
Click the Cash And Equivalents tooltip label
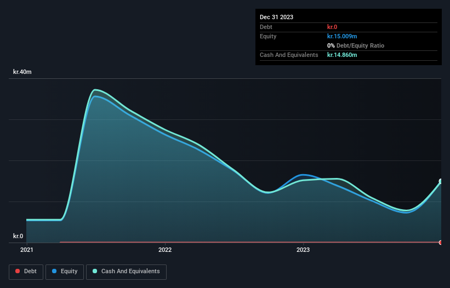(x=289, y=55)
